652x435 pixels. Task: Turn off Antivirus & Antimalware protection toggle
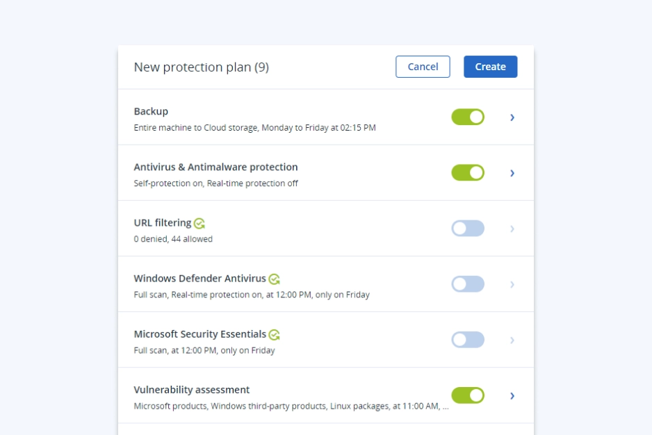pos(468,172)
